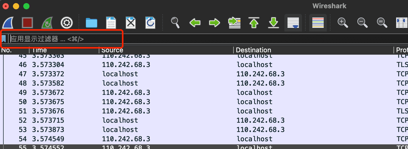The width and height of the screenshot is (408, 149).
Task: Save this capture file icon
Action: pyautogui.click(x=111, y=23)
